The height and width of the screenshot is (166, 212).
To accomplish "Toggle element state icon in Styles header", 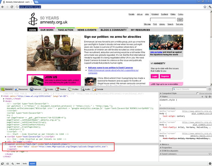I will pyautogui.click(x=206, y=97).
